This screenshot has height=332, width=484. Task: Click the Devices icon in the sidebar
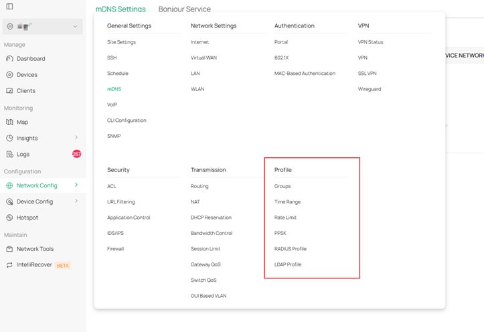pyautogui.click(x=9, y=75)
